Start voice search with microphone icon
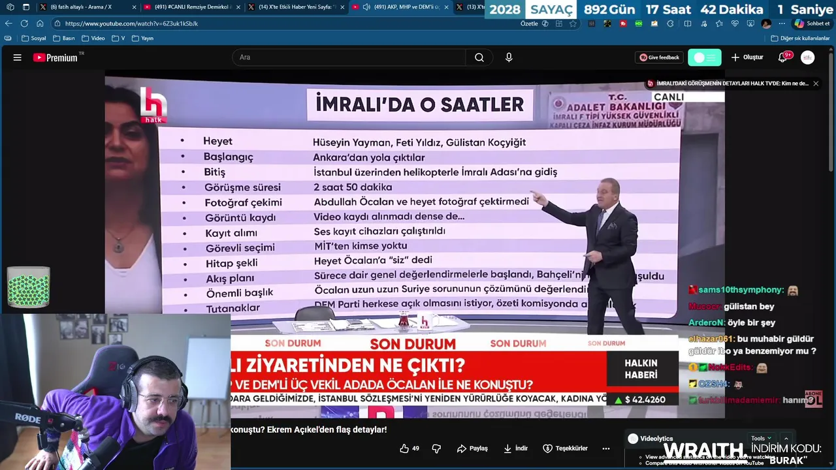 pos(509,57)
